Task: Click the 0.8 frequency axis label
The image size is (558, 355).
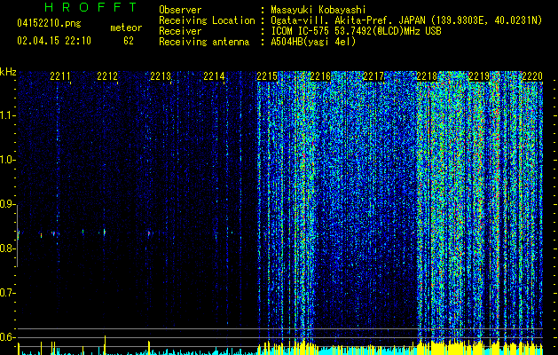Action: (7, 248)
